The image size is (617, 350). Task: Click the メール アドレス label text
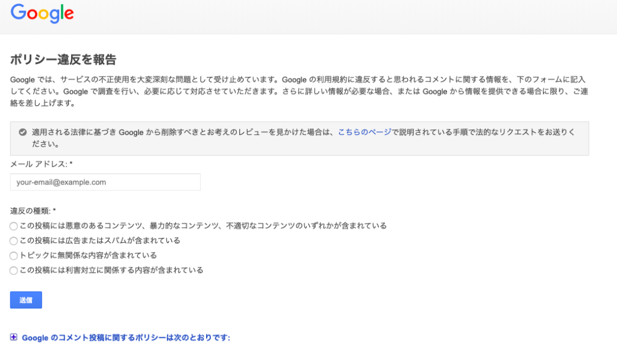[42, 164]
